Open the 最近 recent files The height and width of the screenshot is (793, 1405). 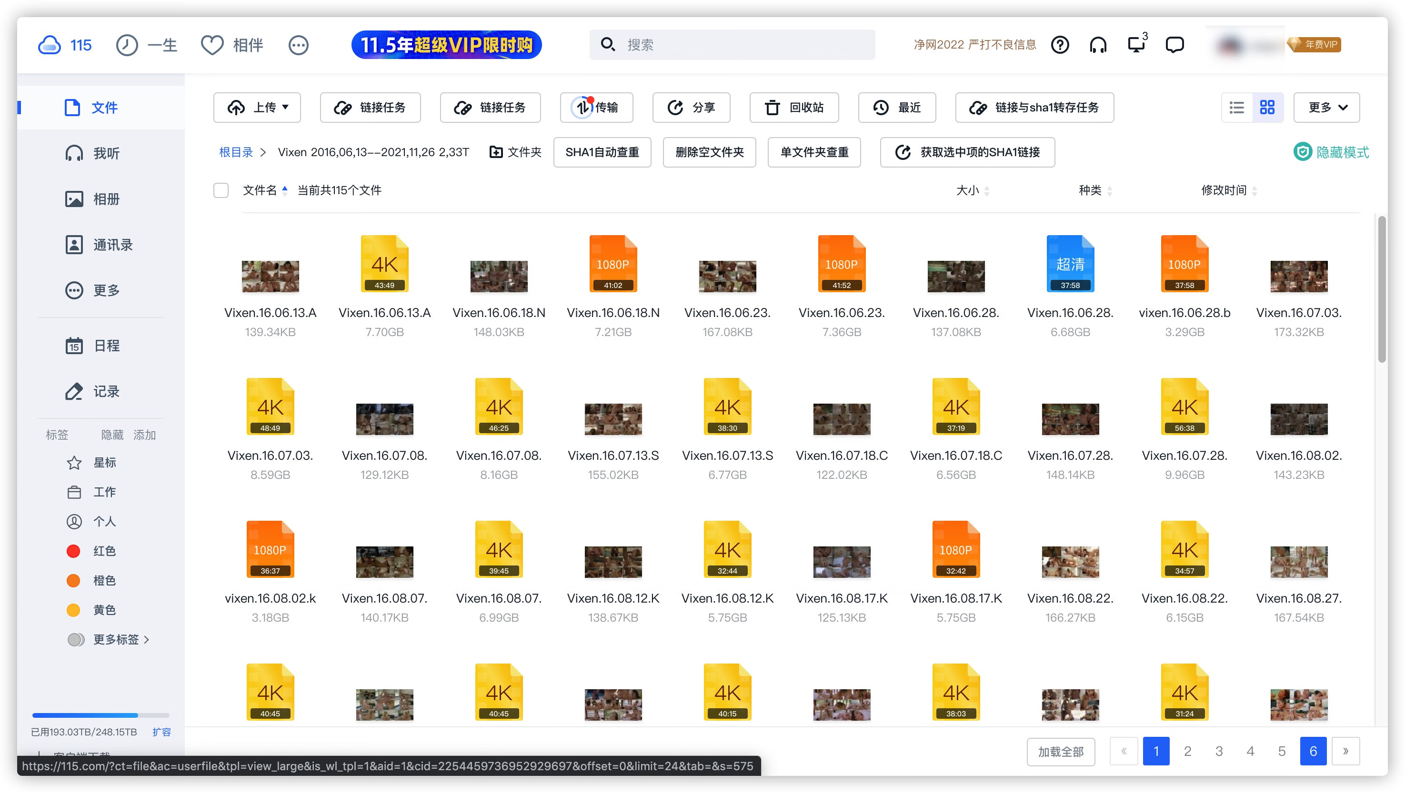point(897,108)
